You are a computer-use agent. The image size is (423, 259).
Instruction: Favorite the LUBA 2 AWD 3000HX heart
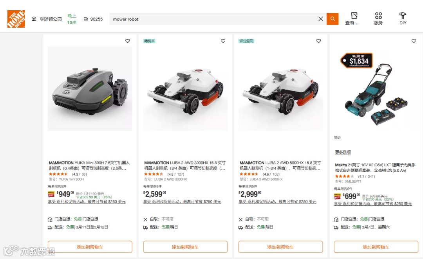(223, 41)
